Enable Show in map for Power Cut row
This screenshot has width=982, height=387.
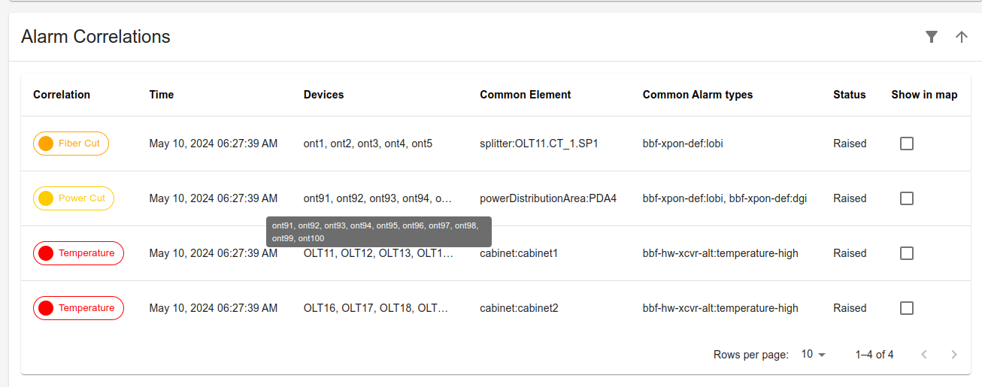[x=907, y=198]
